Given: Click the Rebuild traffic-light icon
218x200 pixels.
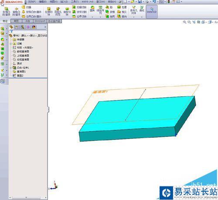Looking at the screenshot, I should click(x=169, y=2).
